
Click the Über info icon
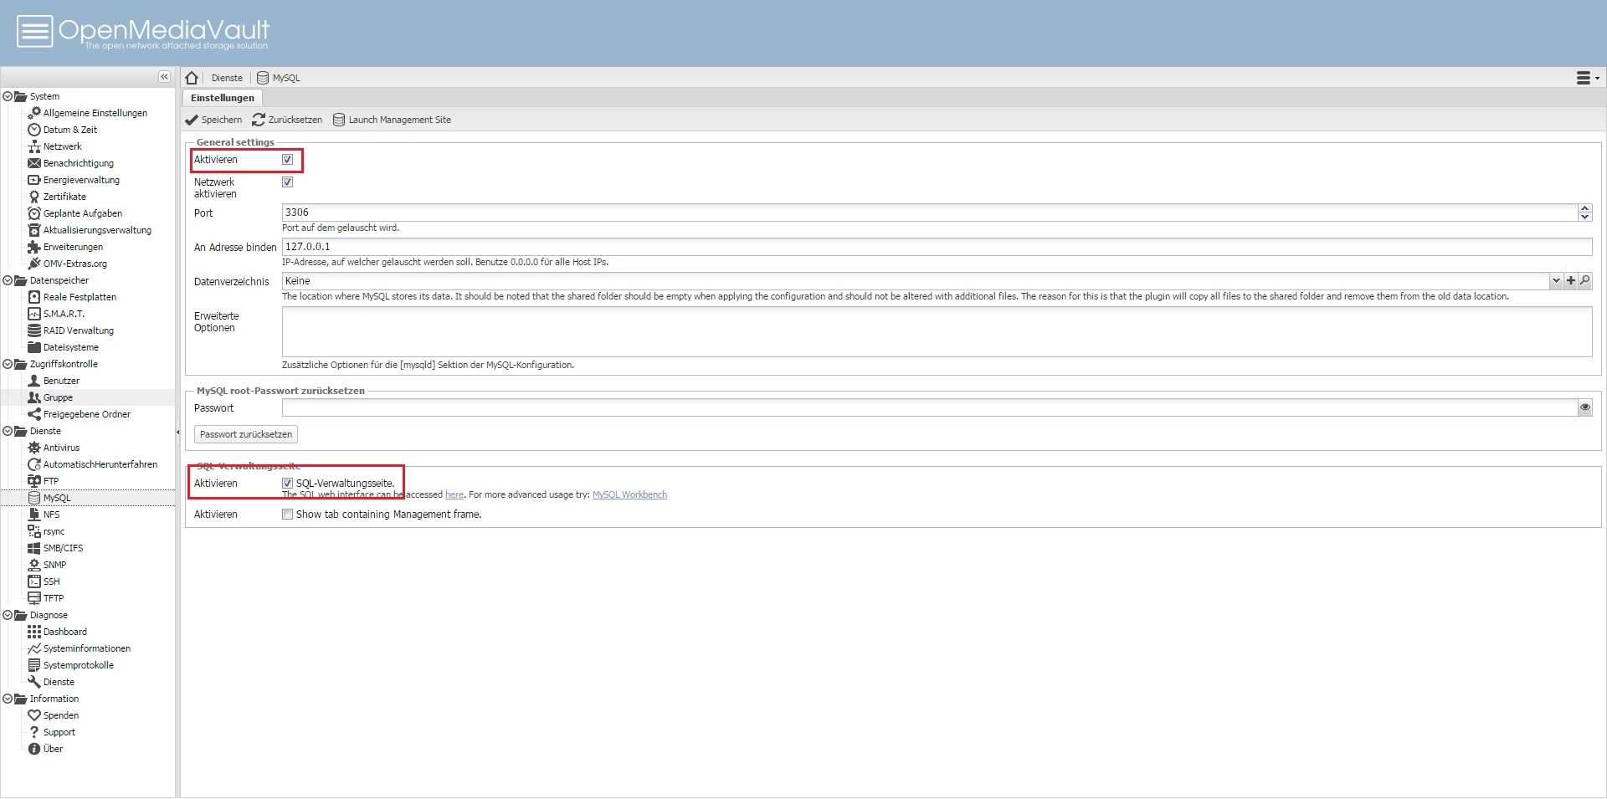tap(34, 749)
